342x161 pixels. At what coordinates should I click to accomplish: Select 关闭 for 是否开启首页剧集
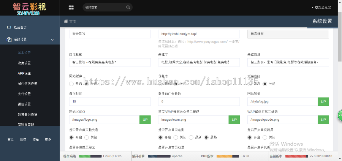[x=265, y=137]
